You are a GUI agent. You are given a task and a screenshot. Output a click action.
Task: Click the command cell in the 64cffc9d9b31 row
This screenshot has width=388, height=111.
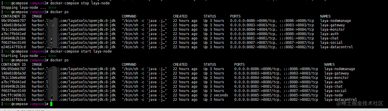click(144, 95)
